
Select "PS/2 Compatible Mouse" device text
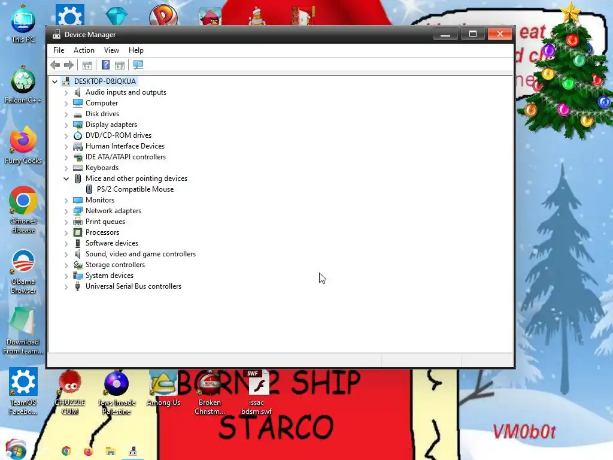[135, 189]
